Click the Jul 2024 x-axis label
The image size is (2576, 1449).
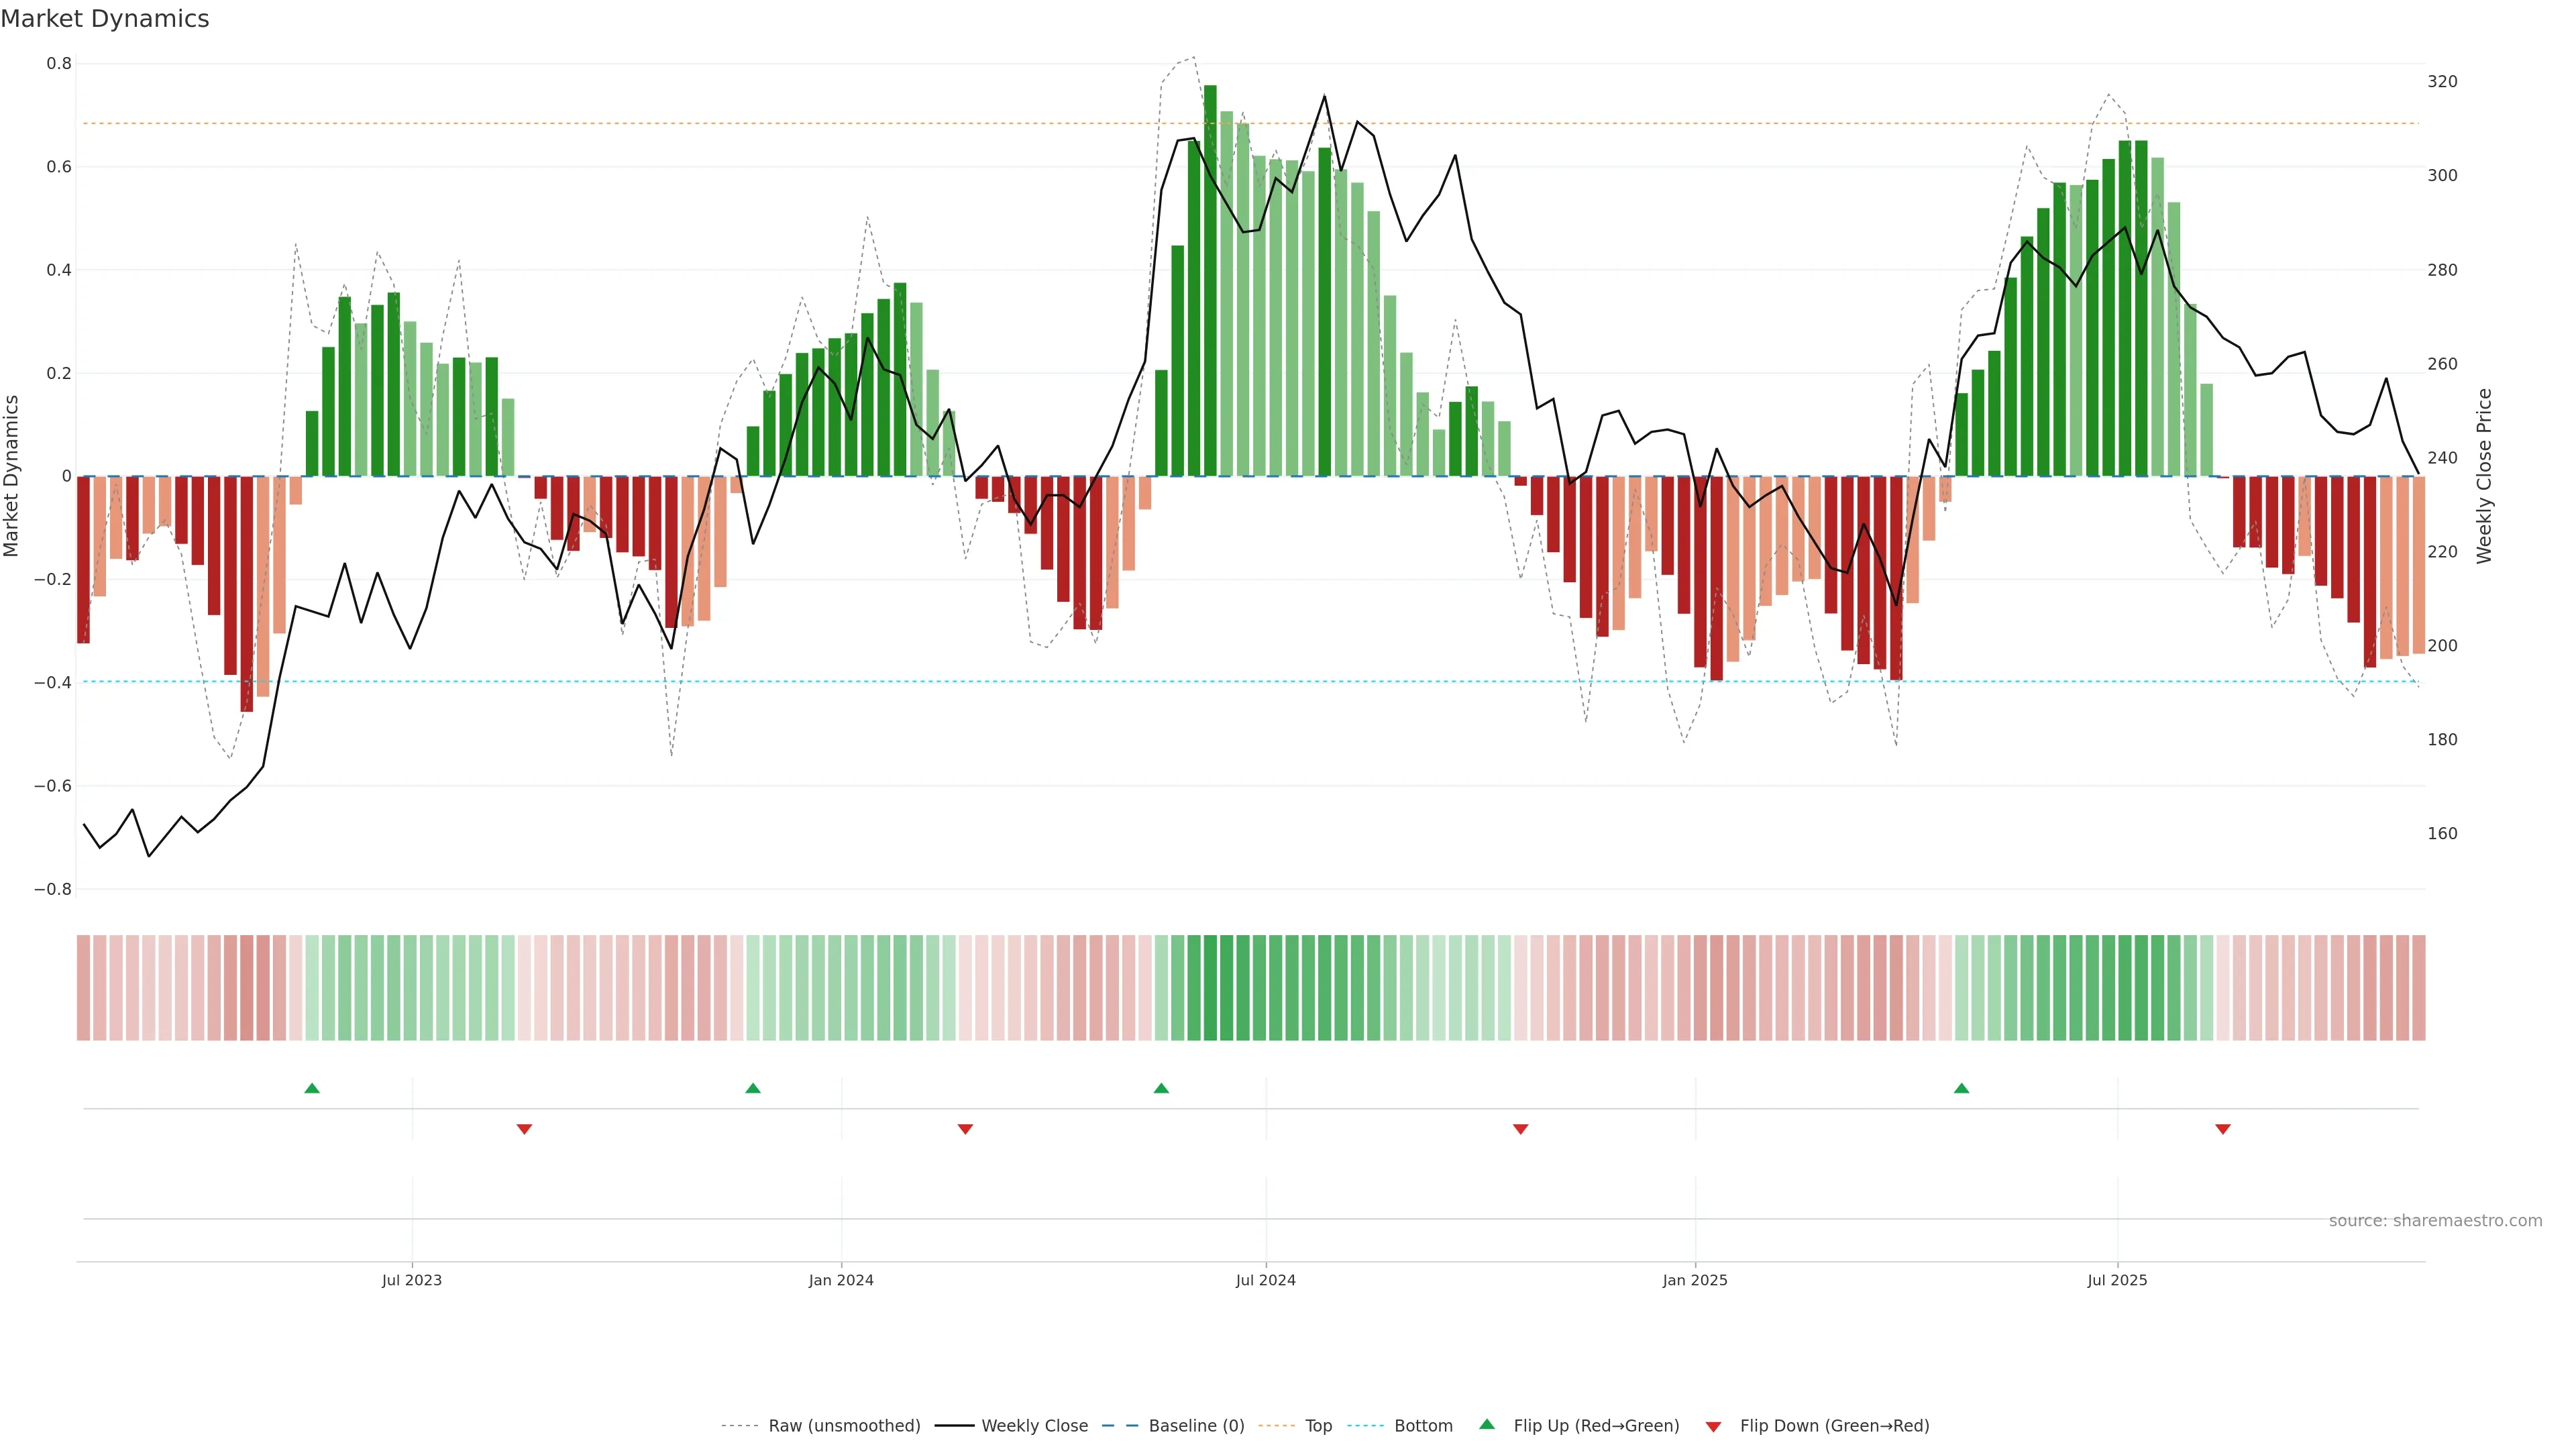1265,1280
